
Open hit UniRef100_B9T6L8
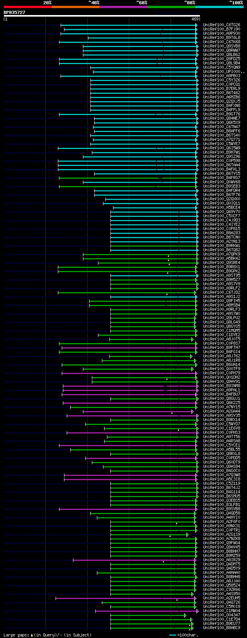(222, 37)
